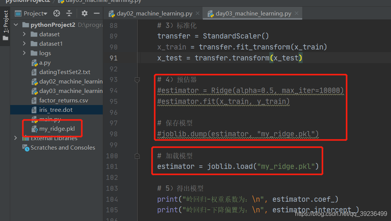Click the External Libraries icon
This screenshot has width=391, height=221.
26,138
